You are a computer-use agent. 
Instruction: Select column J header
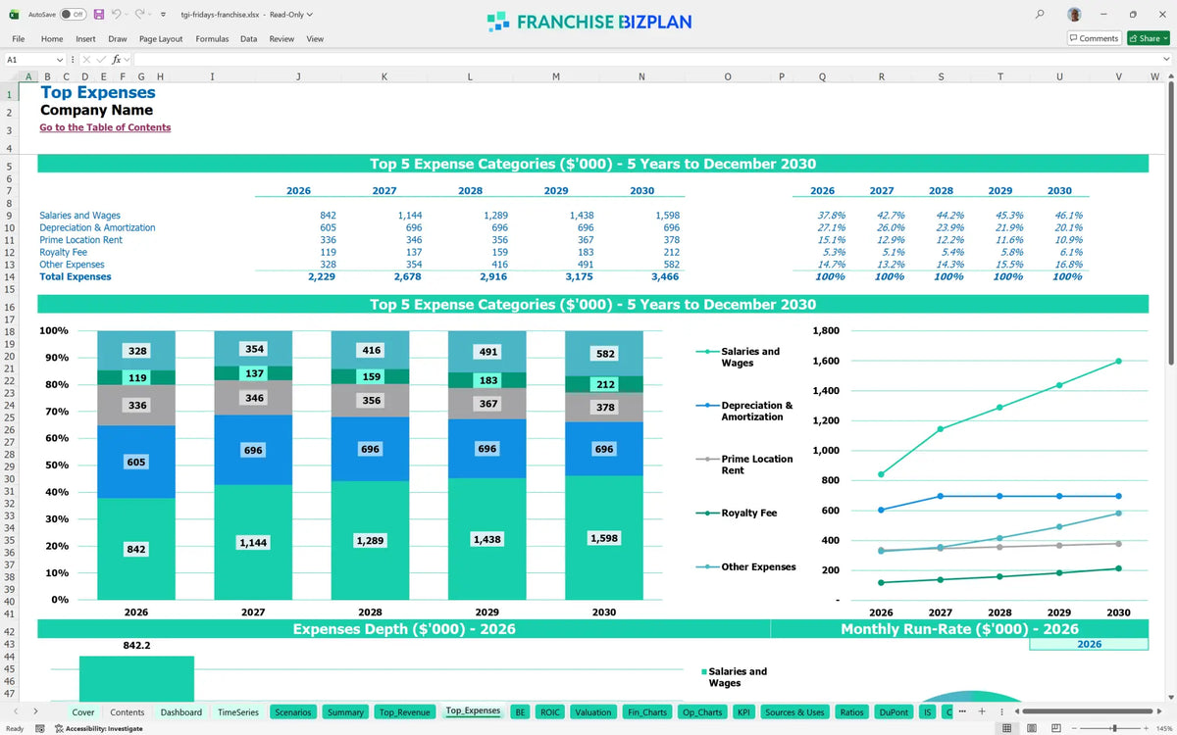298,76
